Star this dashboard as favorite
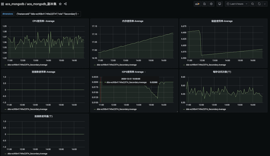 [60, 4]
